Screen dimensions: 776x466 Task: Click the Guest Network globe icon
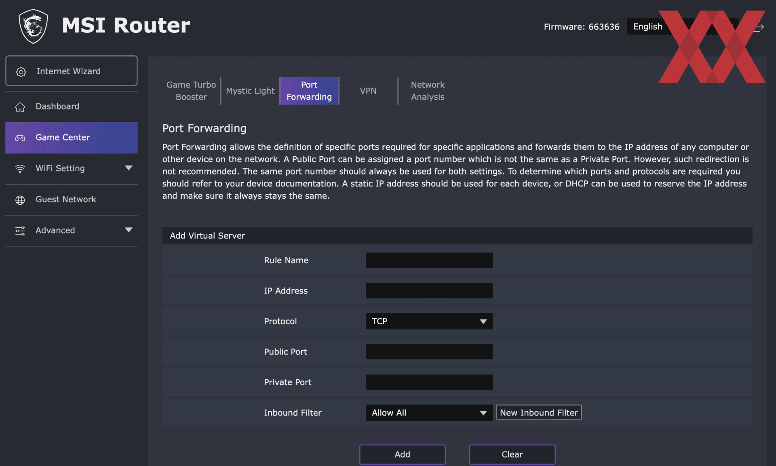[x=20, y=200]
